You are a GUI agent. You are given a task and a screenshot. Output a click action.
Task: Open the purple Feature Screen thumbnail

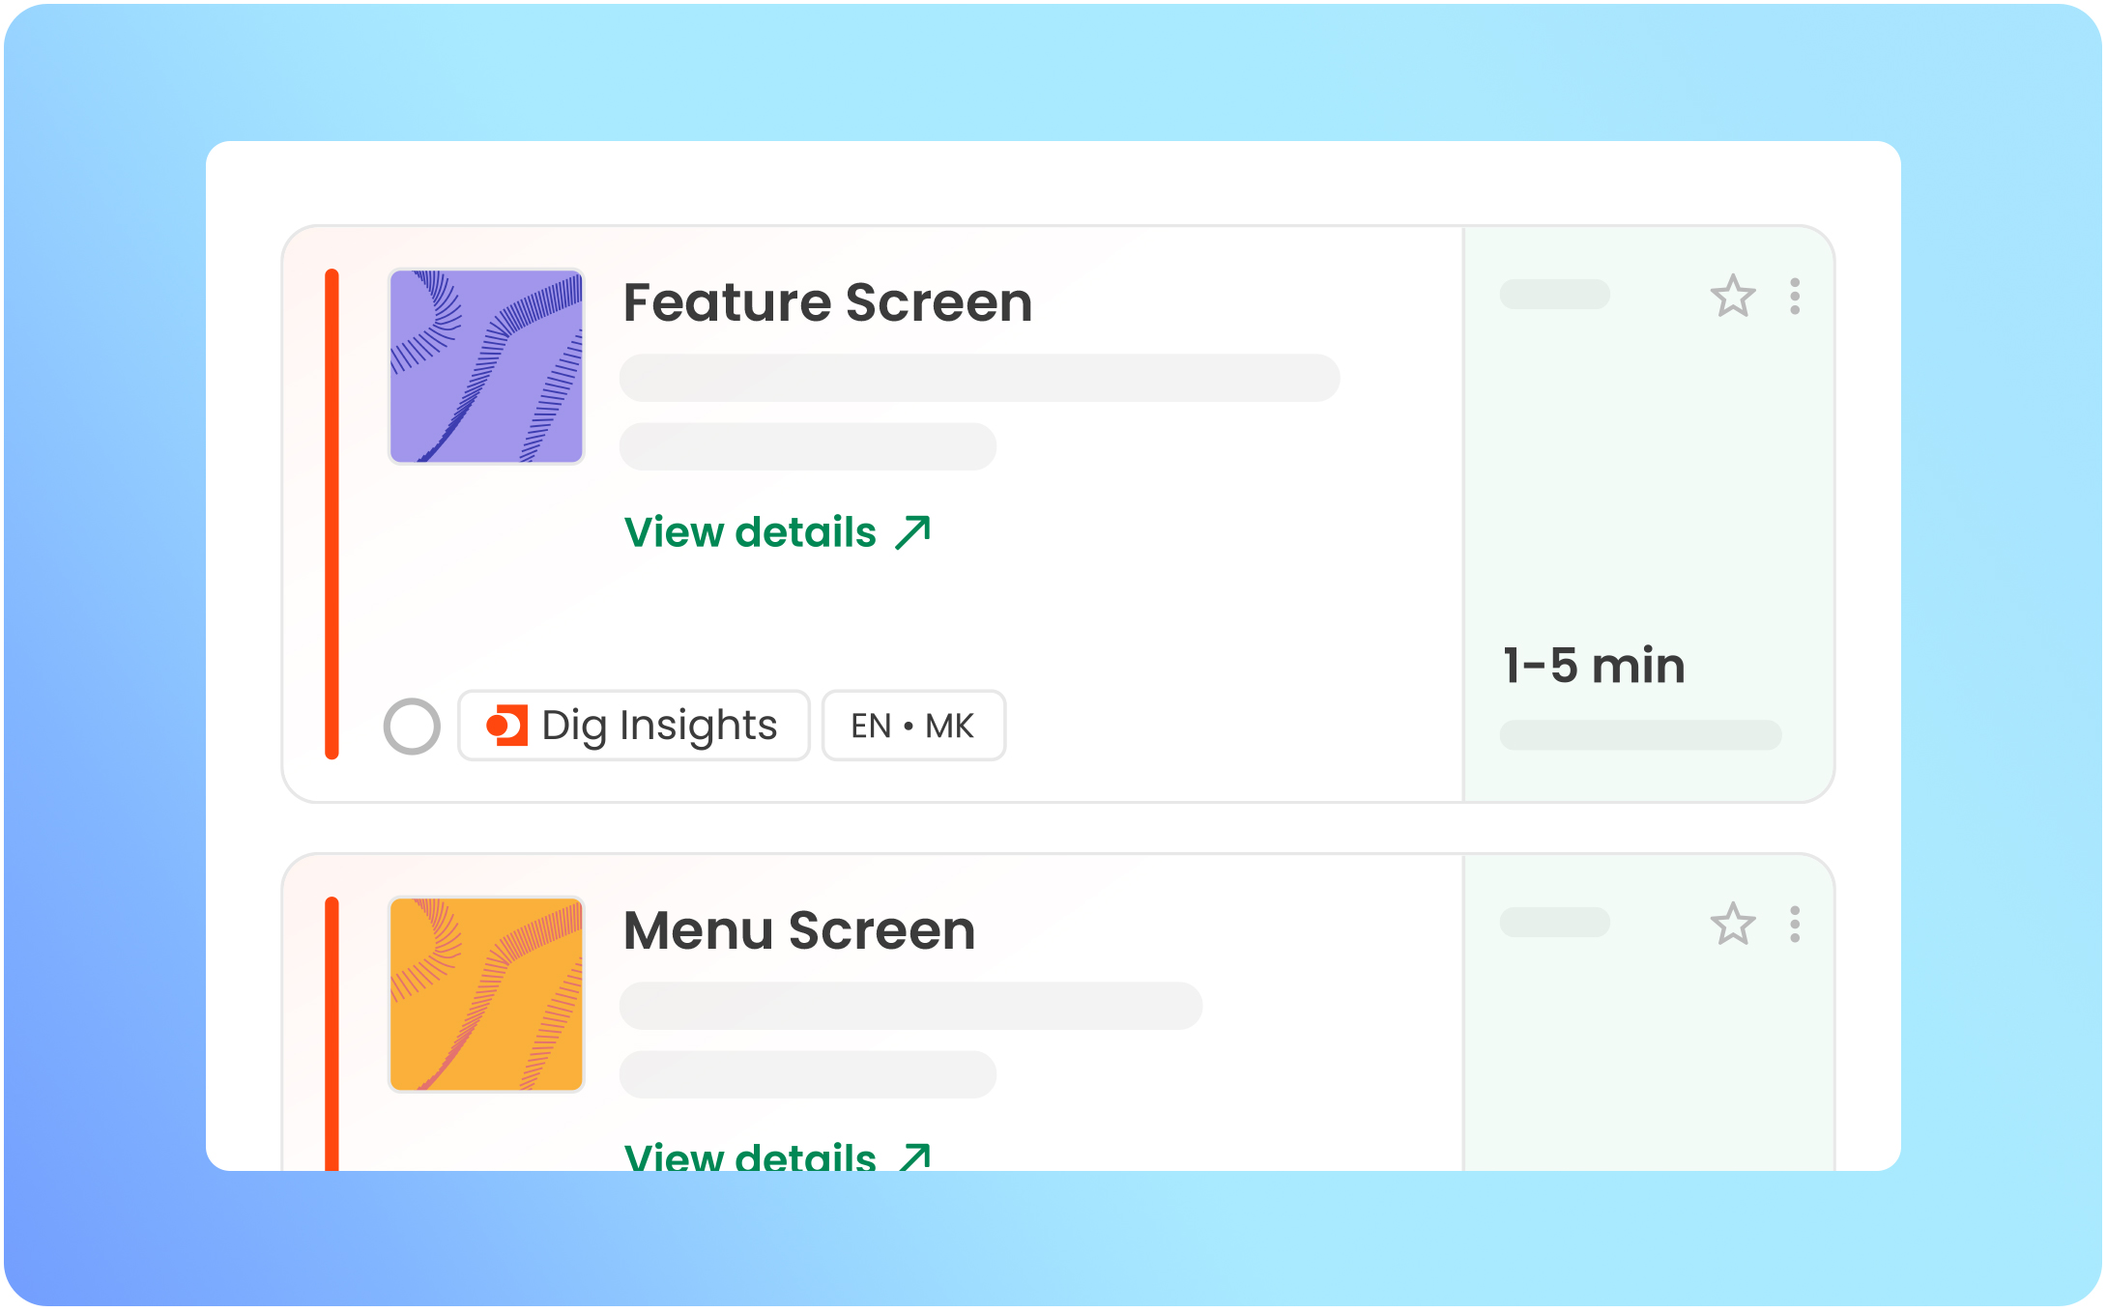(486, 366)
